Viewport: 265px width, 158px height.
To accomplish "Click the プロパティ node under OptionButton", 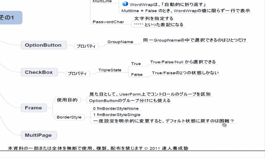I will (87, 46).
